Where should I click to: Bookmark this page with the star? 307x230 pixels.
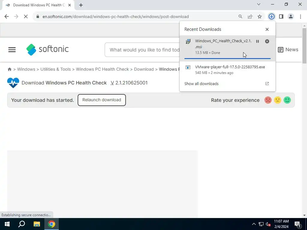260,17
